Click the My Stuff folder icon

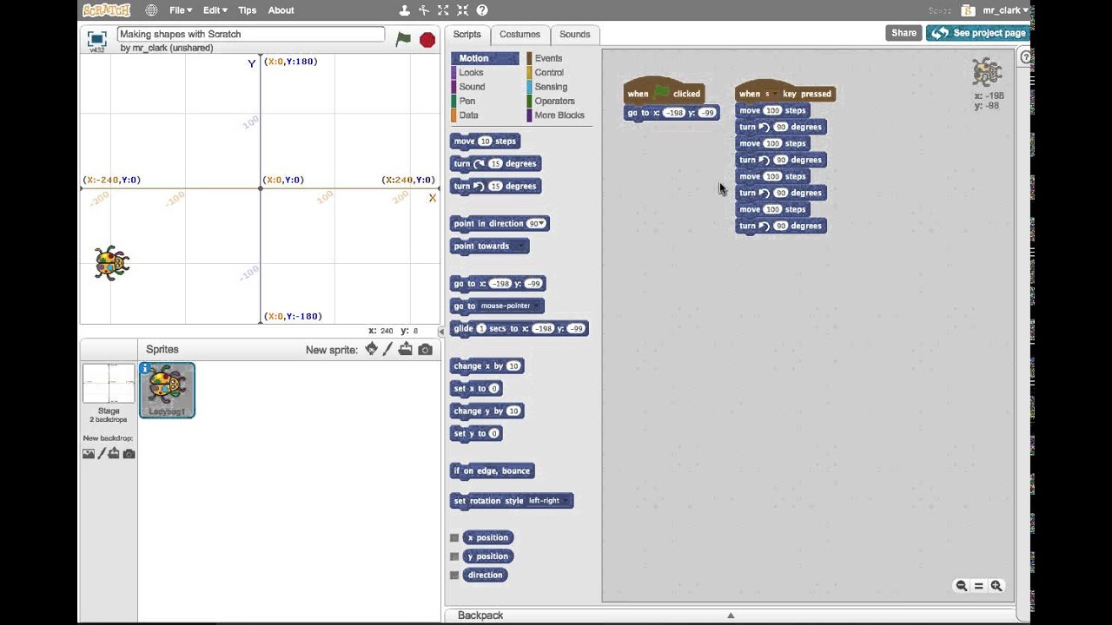click(x=969, y=10)
